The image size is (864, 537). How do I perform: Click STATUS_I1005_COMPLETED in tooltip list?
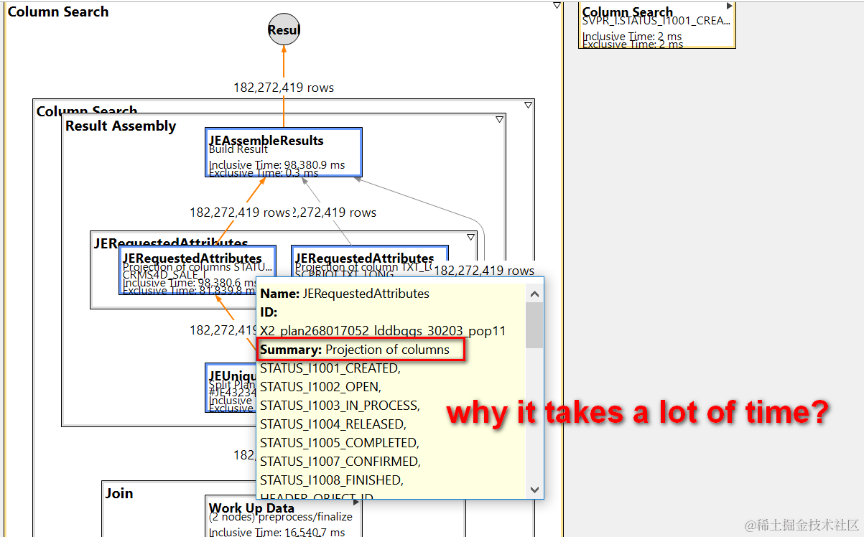[339, 443]
